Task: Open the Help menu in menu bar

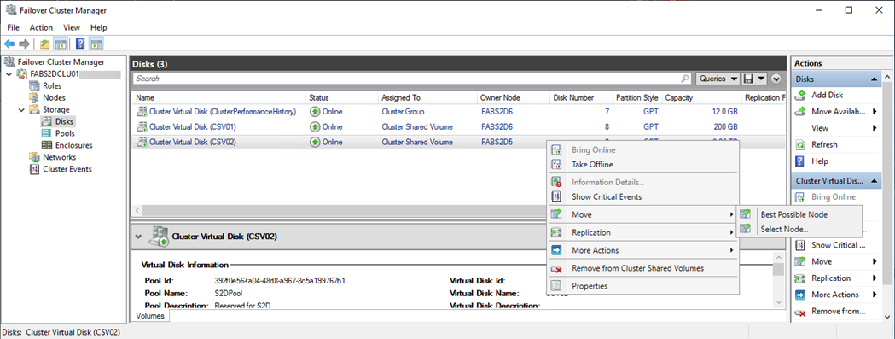Action: 99,27
